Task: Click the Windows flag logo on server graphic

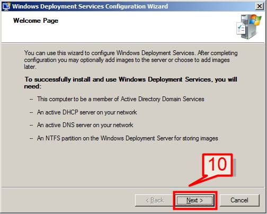Action: pos(255,20)
